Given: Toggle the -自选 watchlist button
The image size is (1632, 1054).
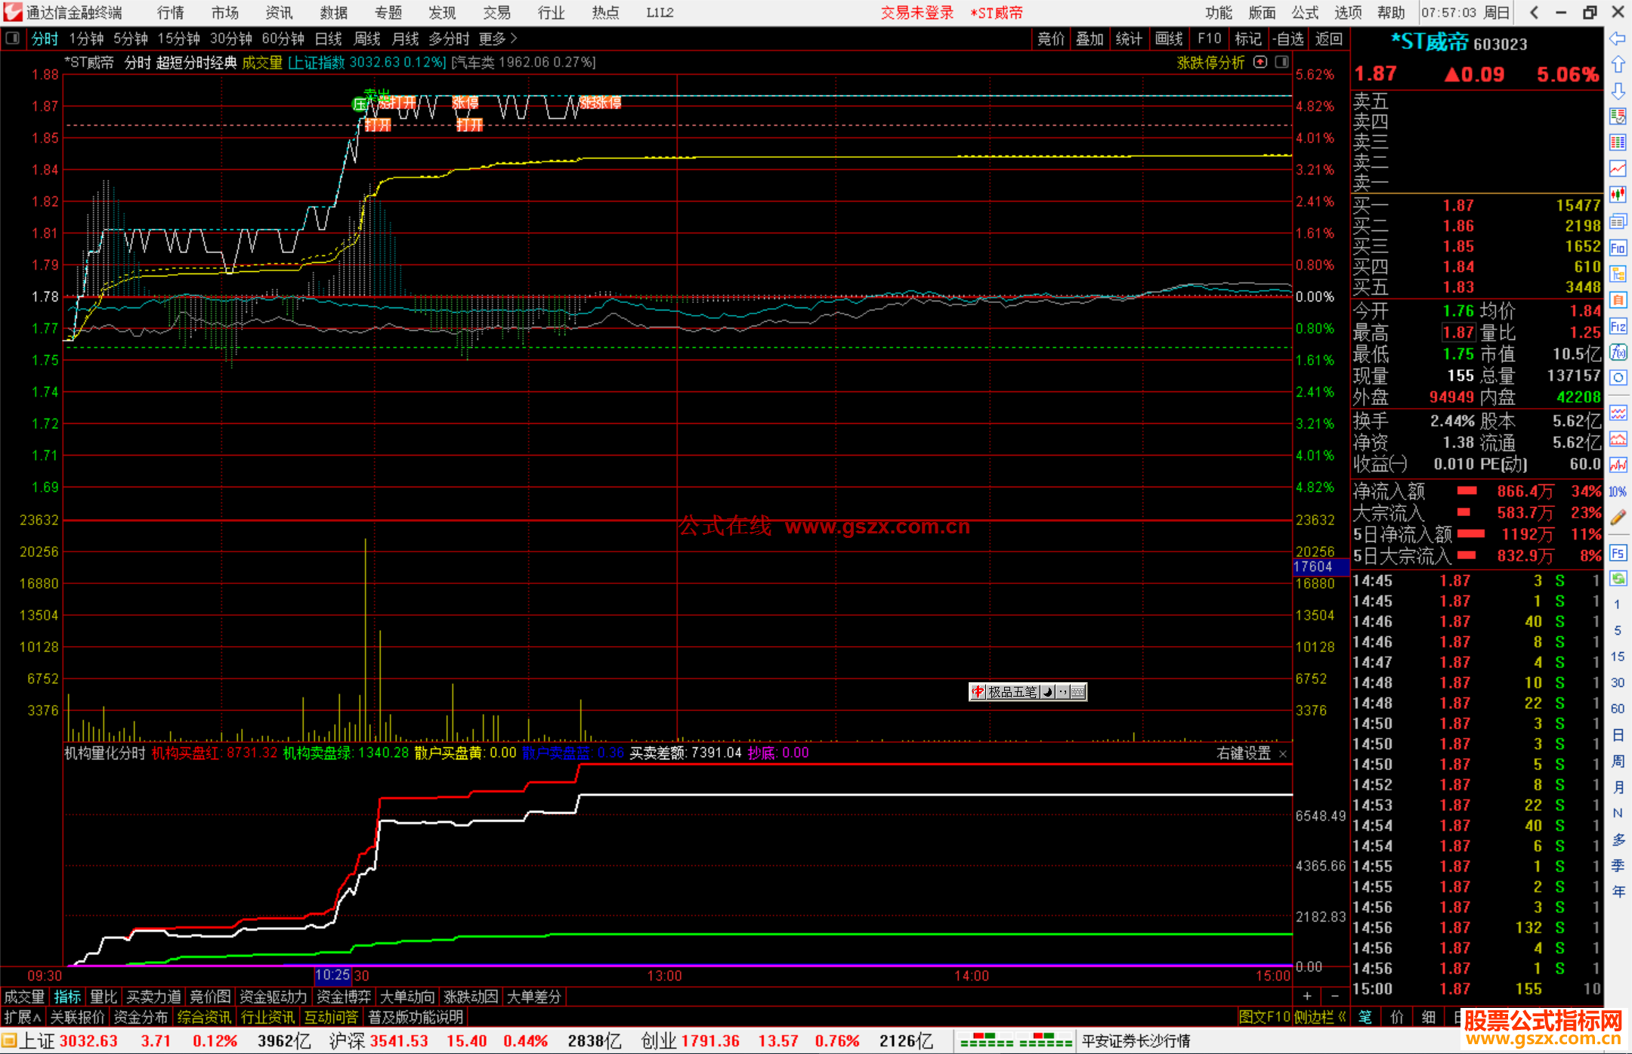Looking at the screenshot, I should click(x=1288, y=39).
